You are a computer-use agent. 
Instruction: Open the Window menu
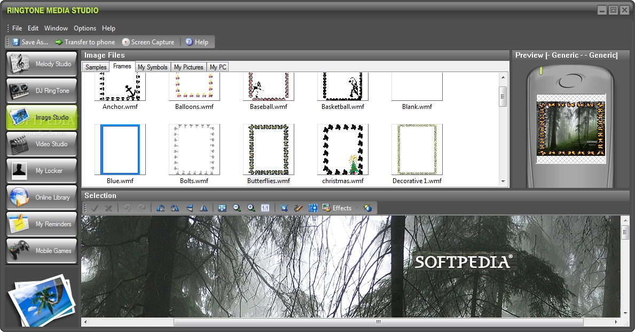click(x=56, y=28)
